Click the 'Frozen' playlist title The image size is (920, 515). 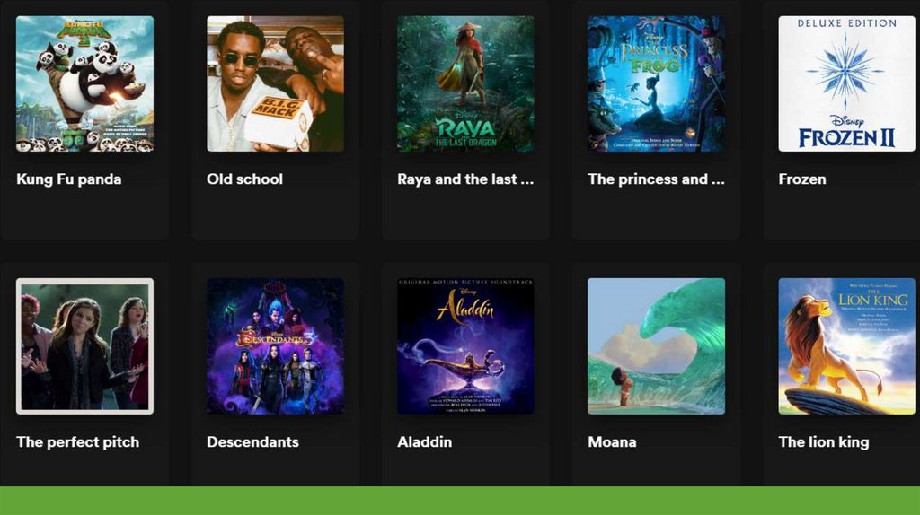tap(802, 179)
